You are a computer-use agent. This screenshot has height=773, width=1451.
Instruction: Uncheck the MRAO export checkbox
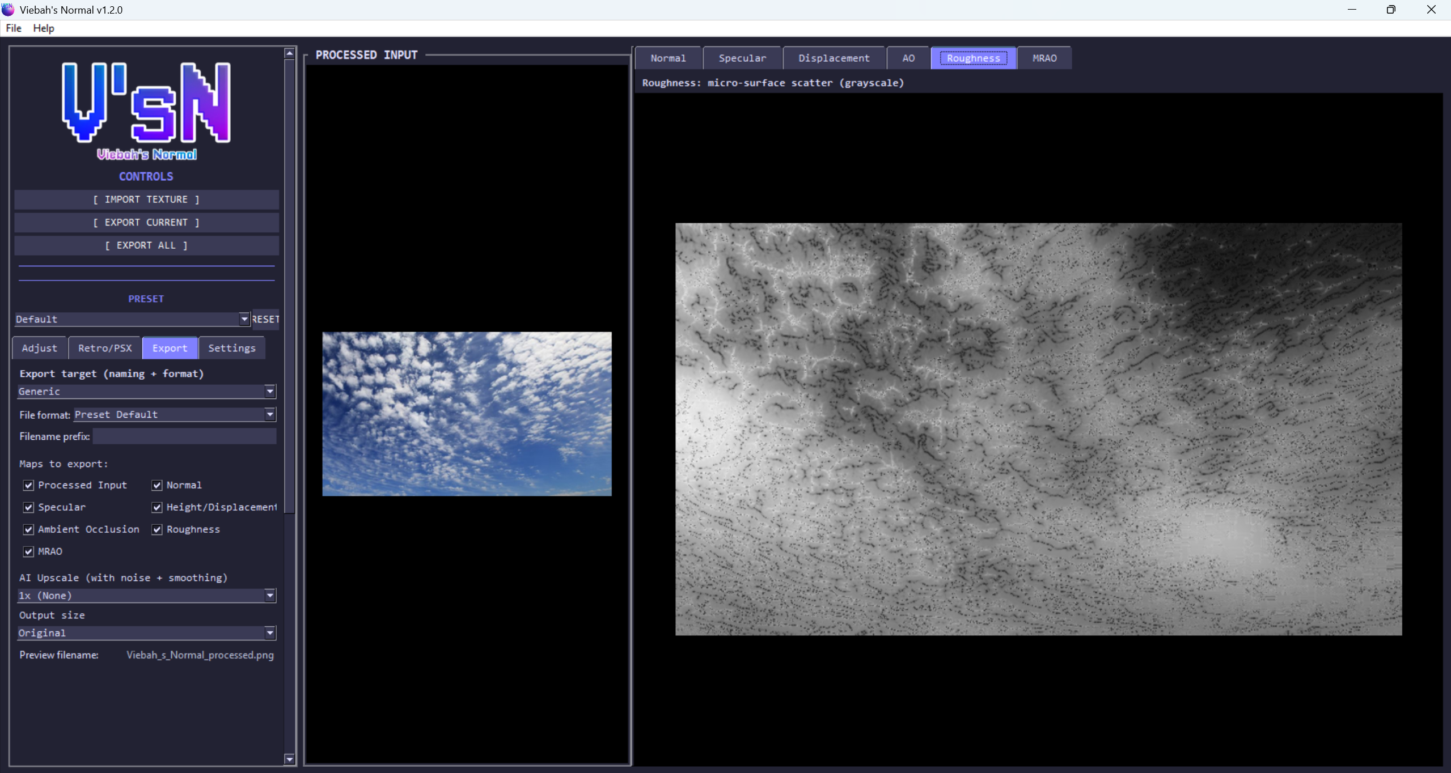(x=28, y=551)
